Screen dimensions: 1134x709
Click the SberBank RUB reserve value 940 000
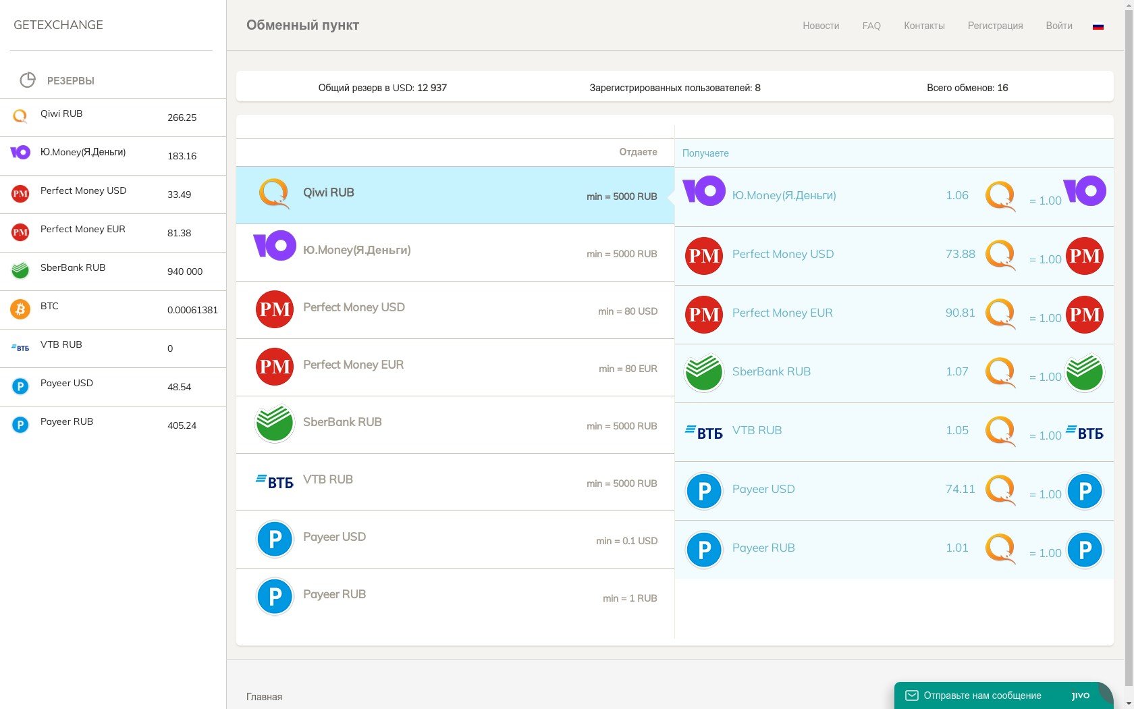pos(185,271)
